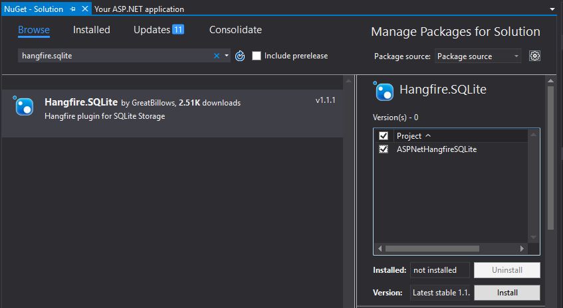Click the pin icon on NuGet tab

[x=72, y=9]
